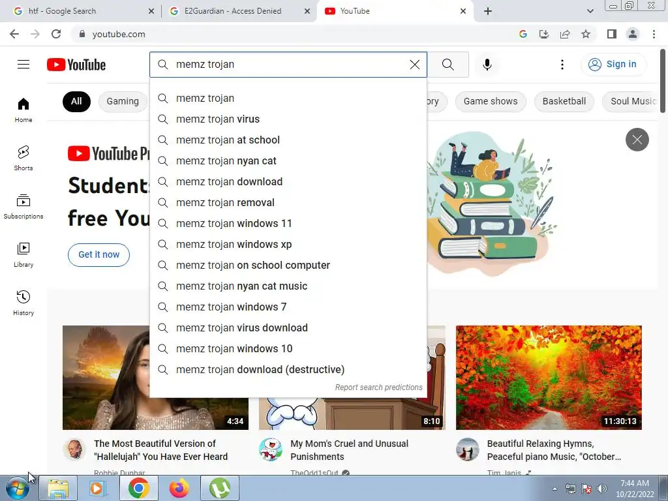Choose suggestion 'memz trojan windows 10'

click(x=288, y=348)
